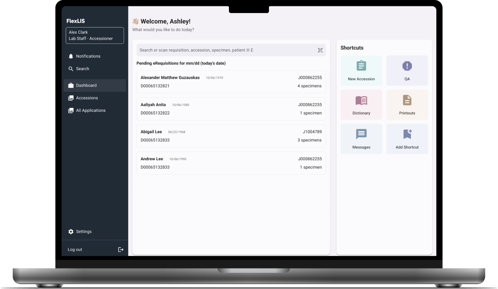498x289 pixels.
Task: Click the Dictionary book icon
Action: click(361, 100)
